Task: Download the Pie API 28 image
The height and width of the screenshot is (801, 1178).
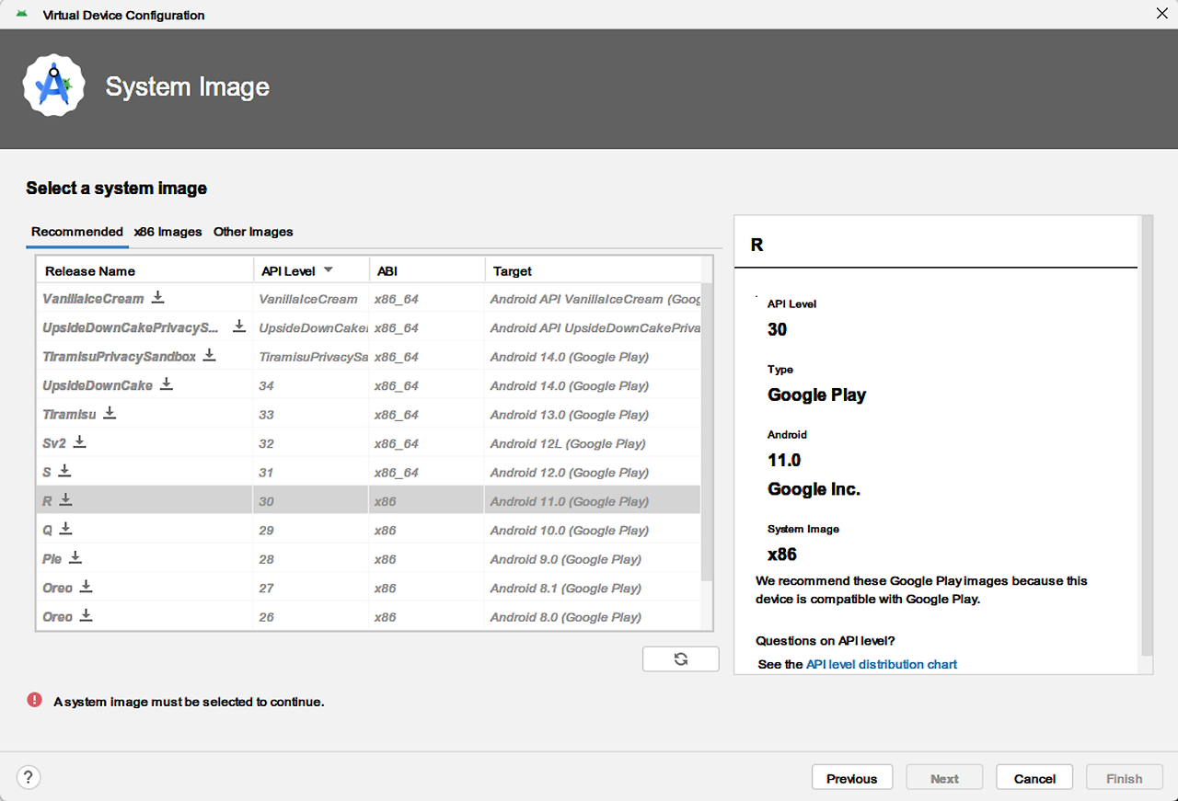Action: pos(75,557)
